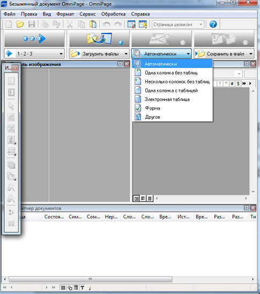Close the image panel with its X button
Screen dimensions: 260x294
127,64
